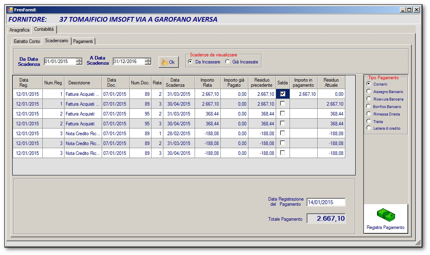This screenshot has width=430, height=255.
Task: Click the Residuo Attuale column header
Action: [x=331, y=82]
